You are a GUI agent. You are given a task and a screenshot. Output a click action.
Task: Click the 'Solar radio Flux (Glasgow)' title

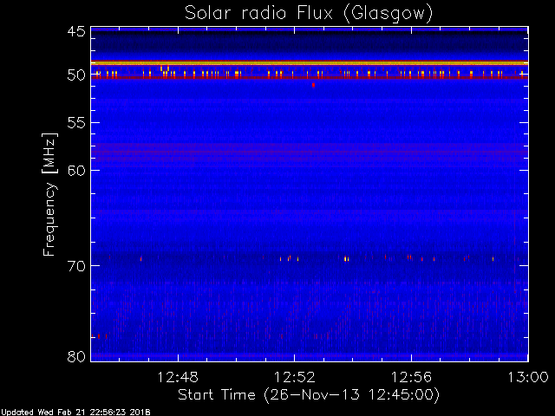click(x=309, y=14)
